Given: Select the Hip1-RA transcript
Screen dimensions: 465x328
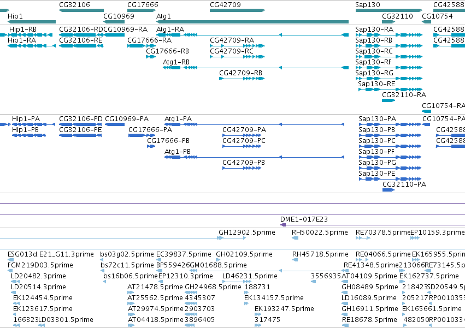Looking at the screenshot, I should coord(32,46).
